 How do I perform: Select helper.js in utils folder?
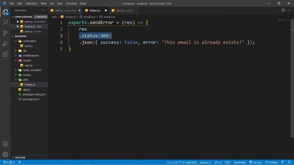click(29, 84)
